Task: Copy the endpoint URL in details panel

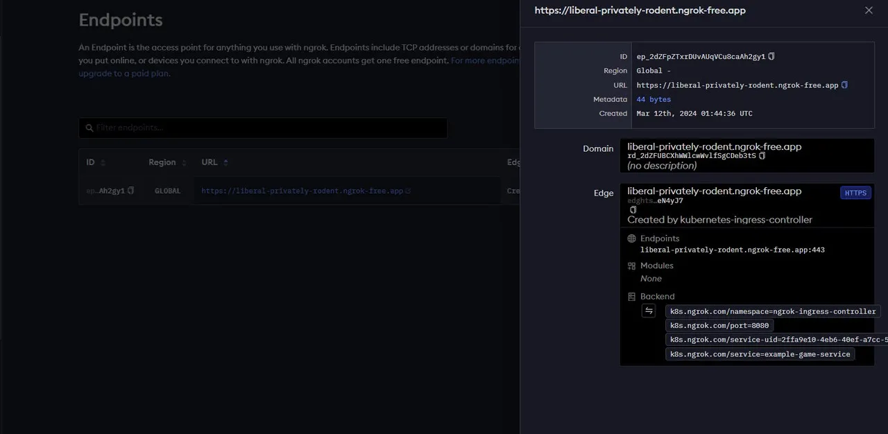Action: pos(844,85)
